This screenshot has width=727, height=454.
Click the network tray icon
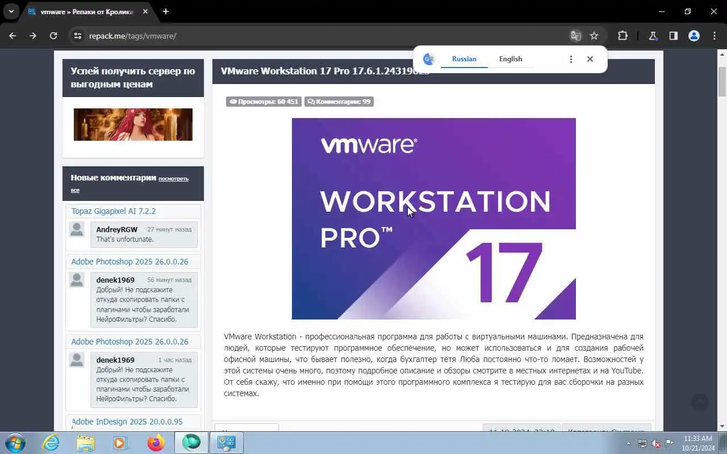pos(642,443)
